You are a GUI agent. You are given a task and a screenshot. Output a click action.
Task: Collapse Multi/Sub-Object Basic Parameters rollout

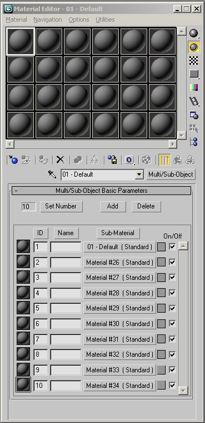point(102,191)
